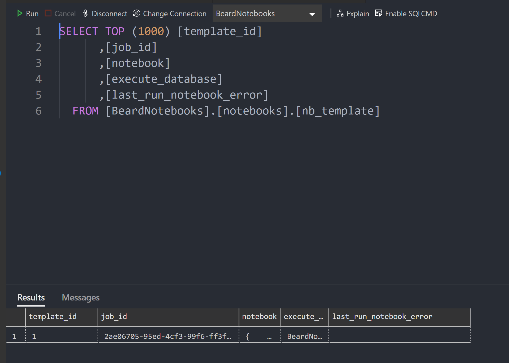509x363 pixels.
Task: Click the Explain query plan icon
Action: tap(340, 13)
